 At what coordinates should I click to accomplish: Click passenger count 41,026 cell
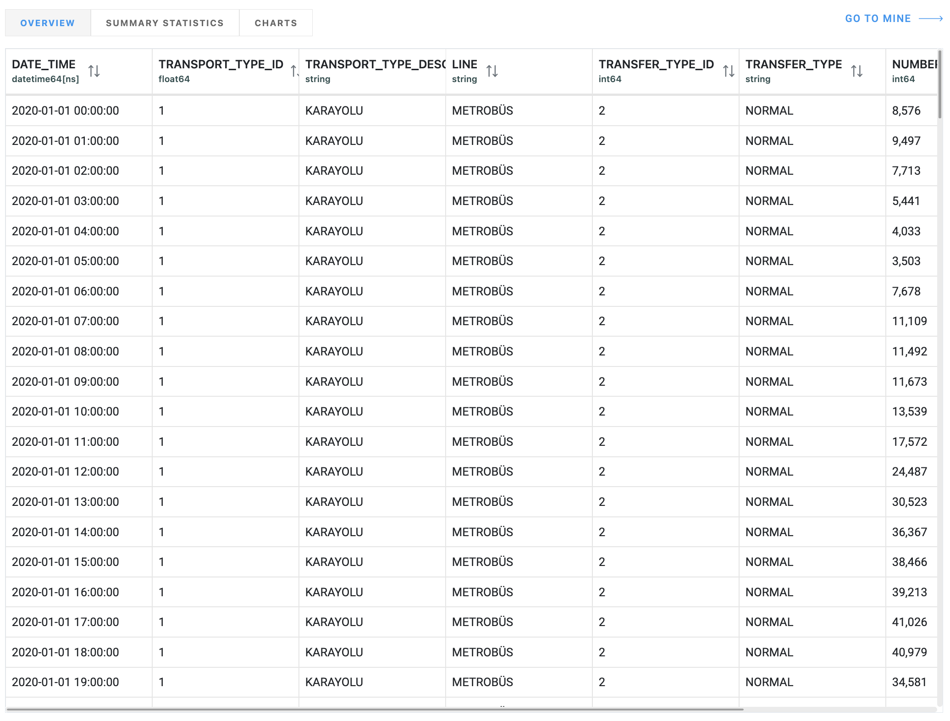tap(909, 622)
